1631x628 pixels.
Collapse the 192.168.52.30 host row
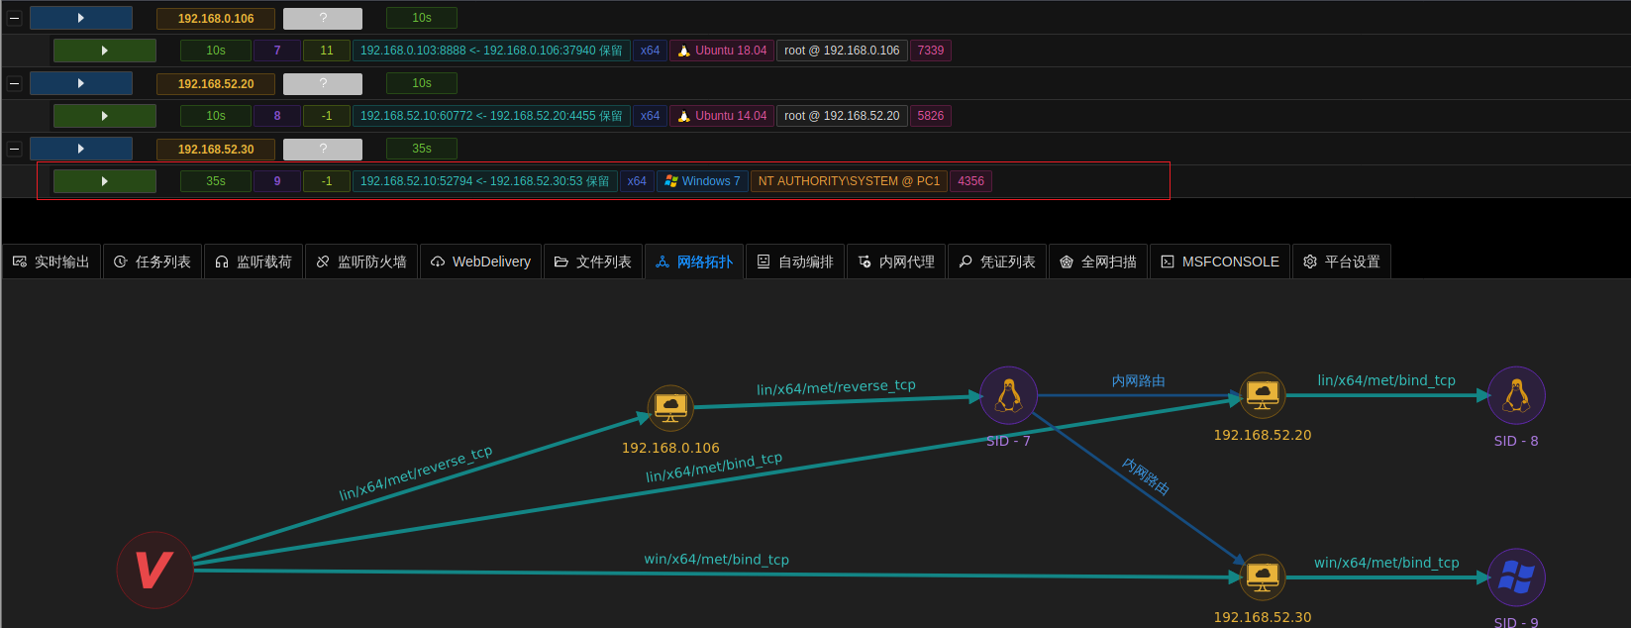point(14,149)
